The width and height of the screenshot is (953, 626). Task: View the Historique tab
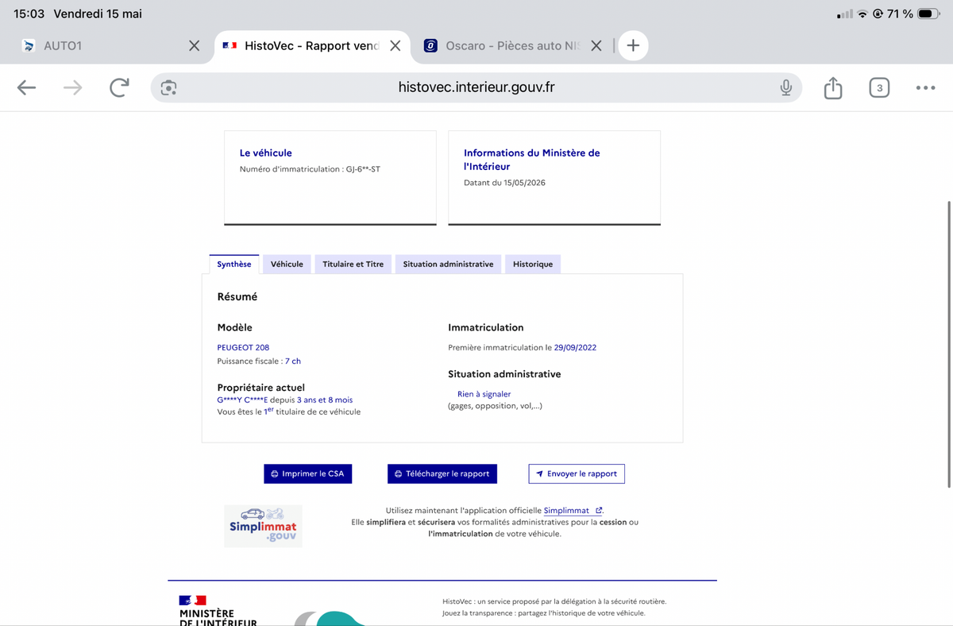tap(533, 264)
